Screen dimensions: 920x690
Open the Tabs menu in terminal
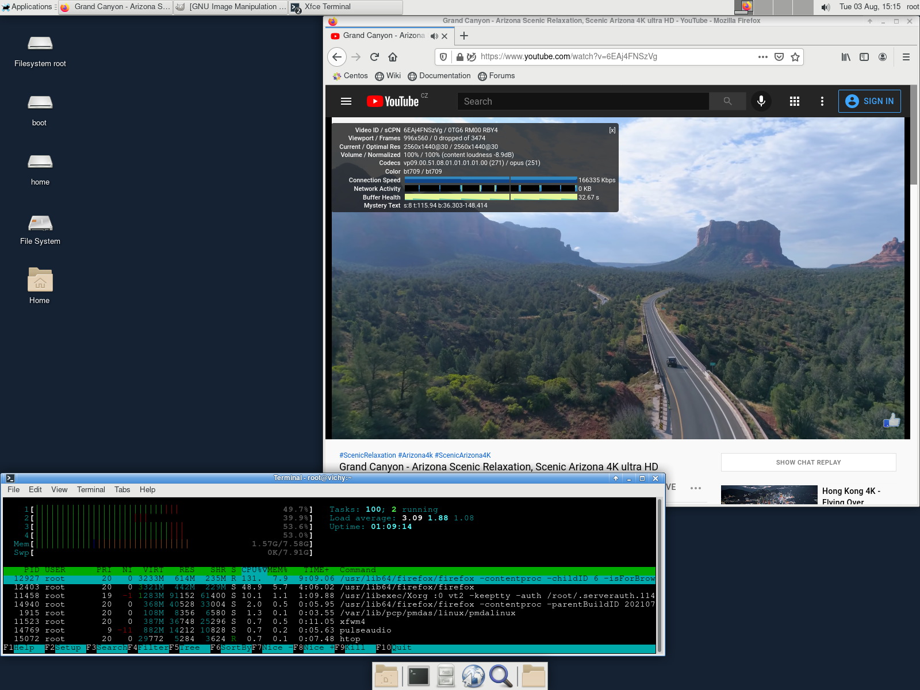122,490
